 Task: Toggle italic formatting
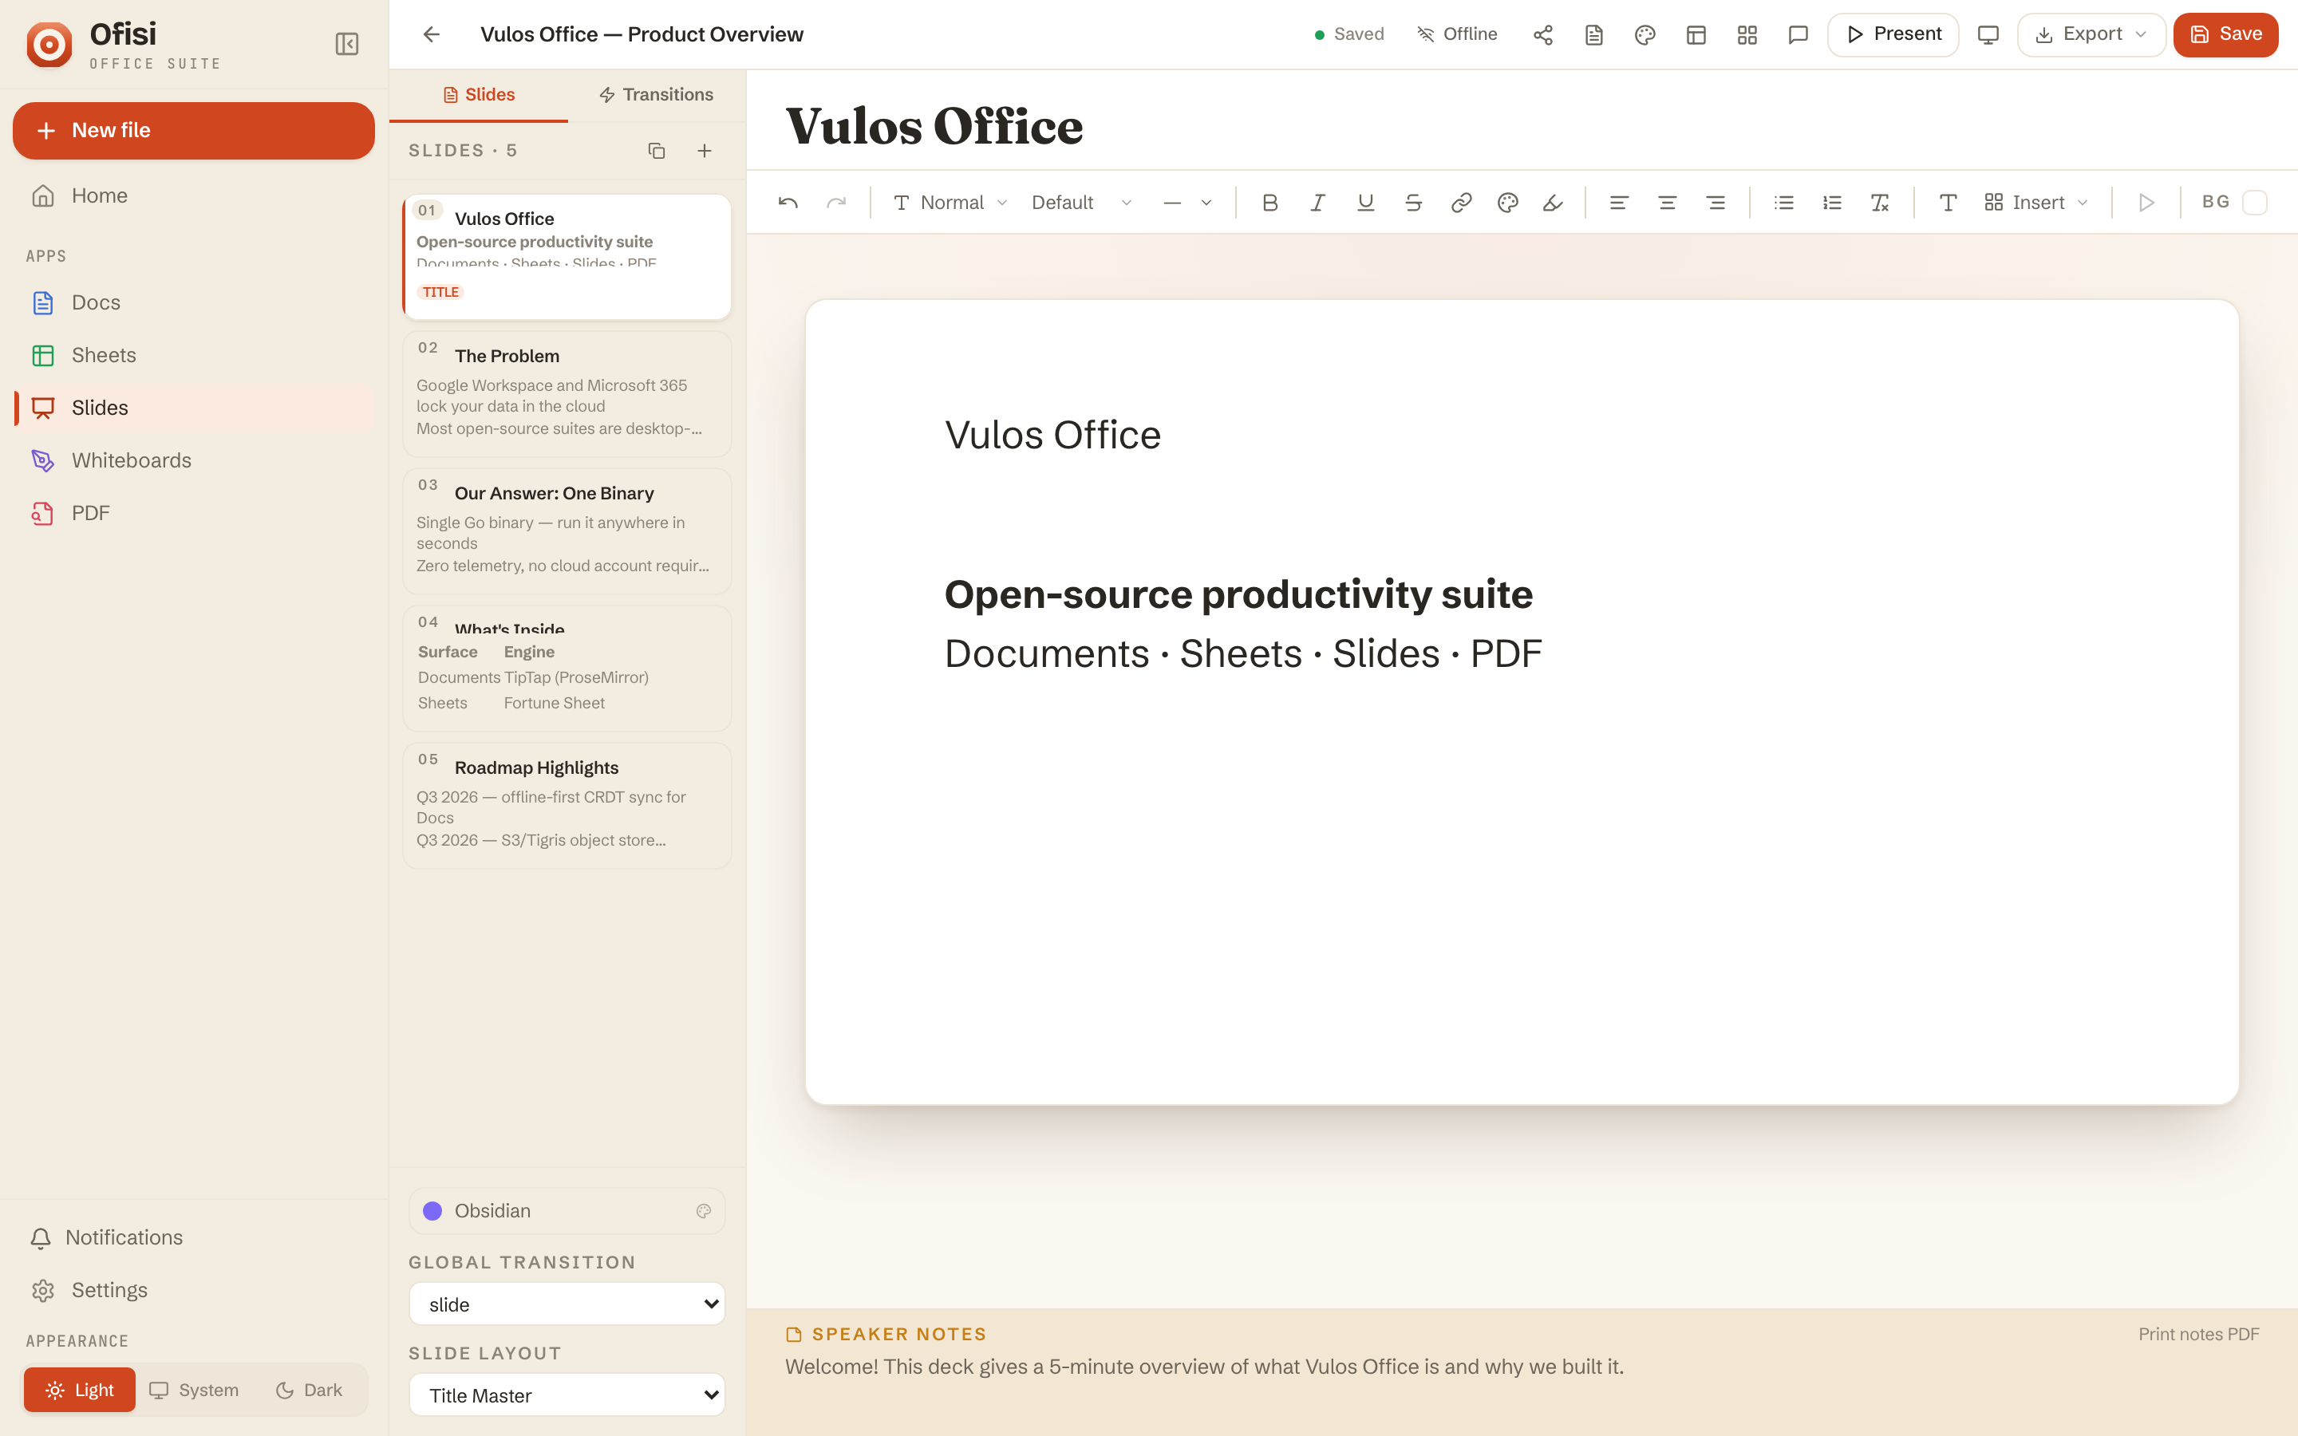coord(1318,203)
